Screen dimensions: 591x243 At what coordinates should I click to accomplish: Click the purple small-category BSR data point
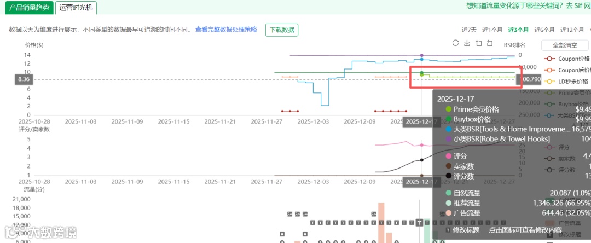(422, 55)
